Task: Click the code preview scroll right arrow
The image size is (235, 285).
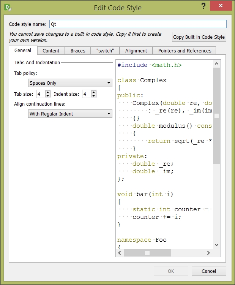Action: click(208, 253)
